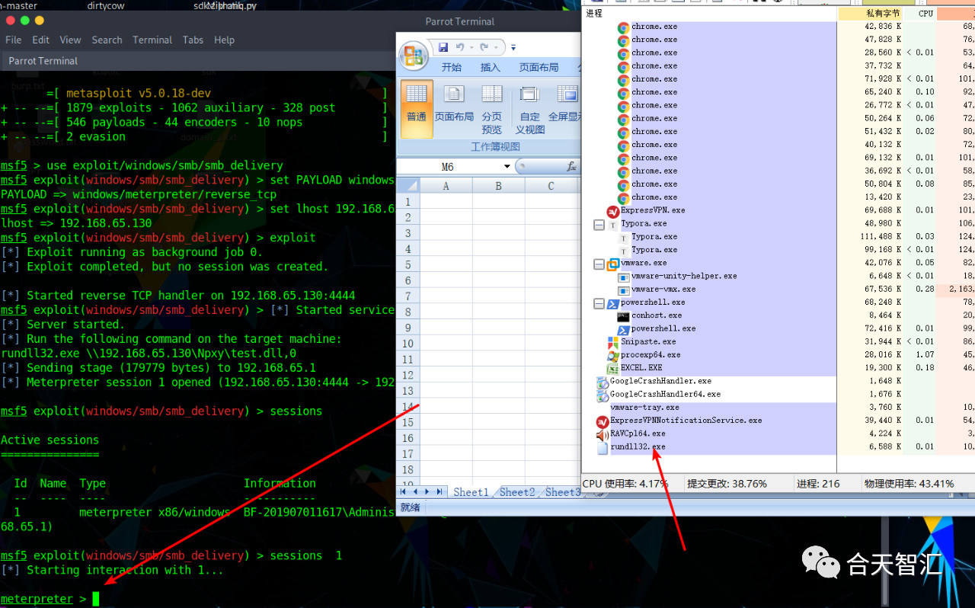Viewport: 975px width, 608px height.
Task: Save the workbook from Excel quick access
Action: pos(443,47)
